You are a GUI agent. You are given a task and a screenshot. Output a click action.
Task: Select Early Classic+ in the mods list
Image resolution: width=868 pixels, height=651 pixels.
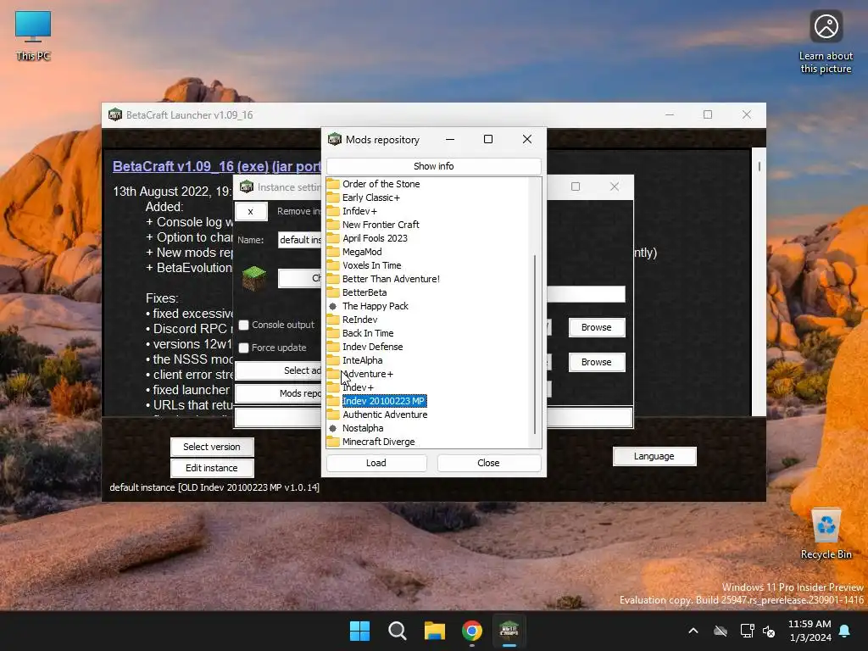(x=371, y=198)
